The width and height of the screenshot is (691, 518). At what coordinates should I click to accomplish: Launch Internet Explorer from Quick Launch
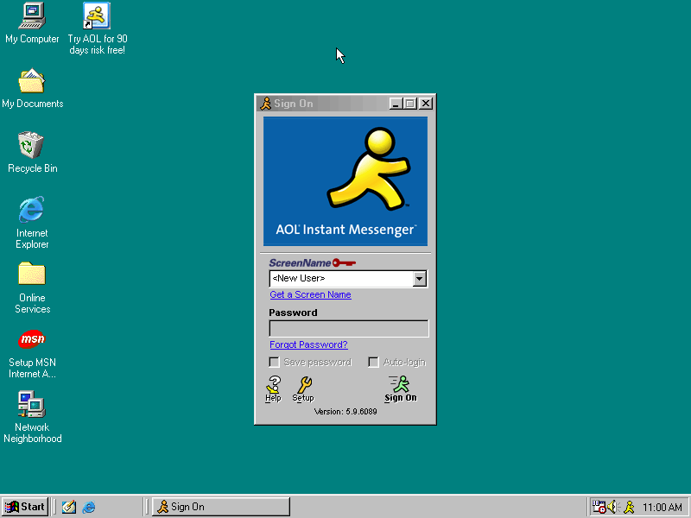point(89,507)
